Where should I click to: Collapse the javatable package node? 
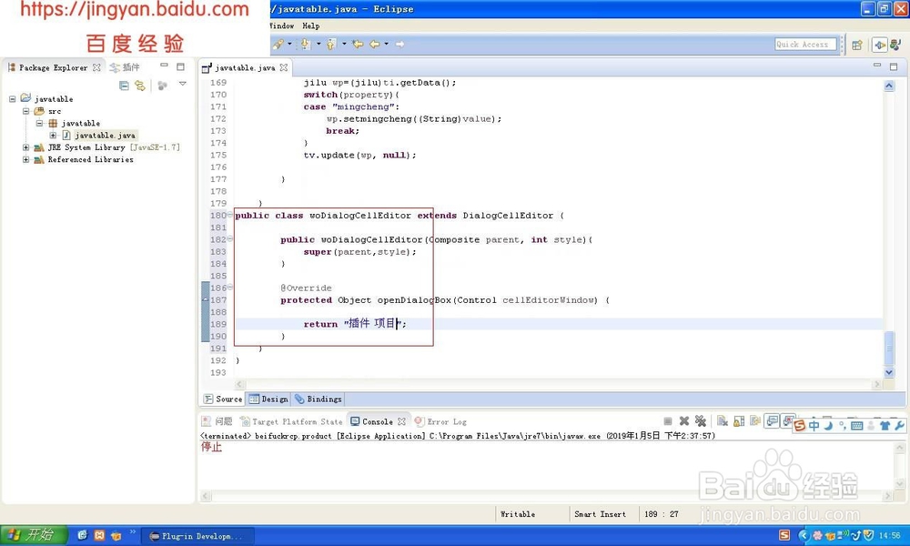coord(39,124)
